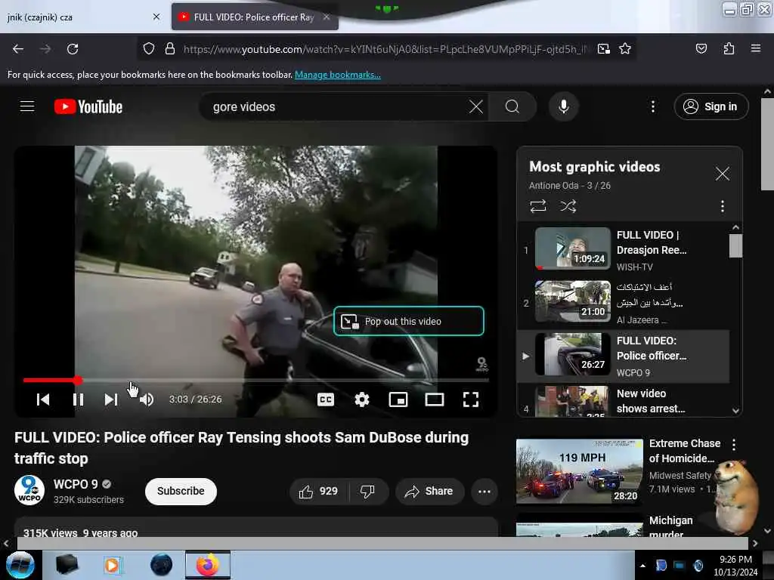Toggle shuffle playlist
This screenshot has height=580, width=774.
[x=568, y=205]
